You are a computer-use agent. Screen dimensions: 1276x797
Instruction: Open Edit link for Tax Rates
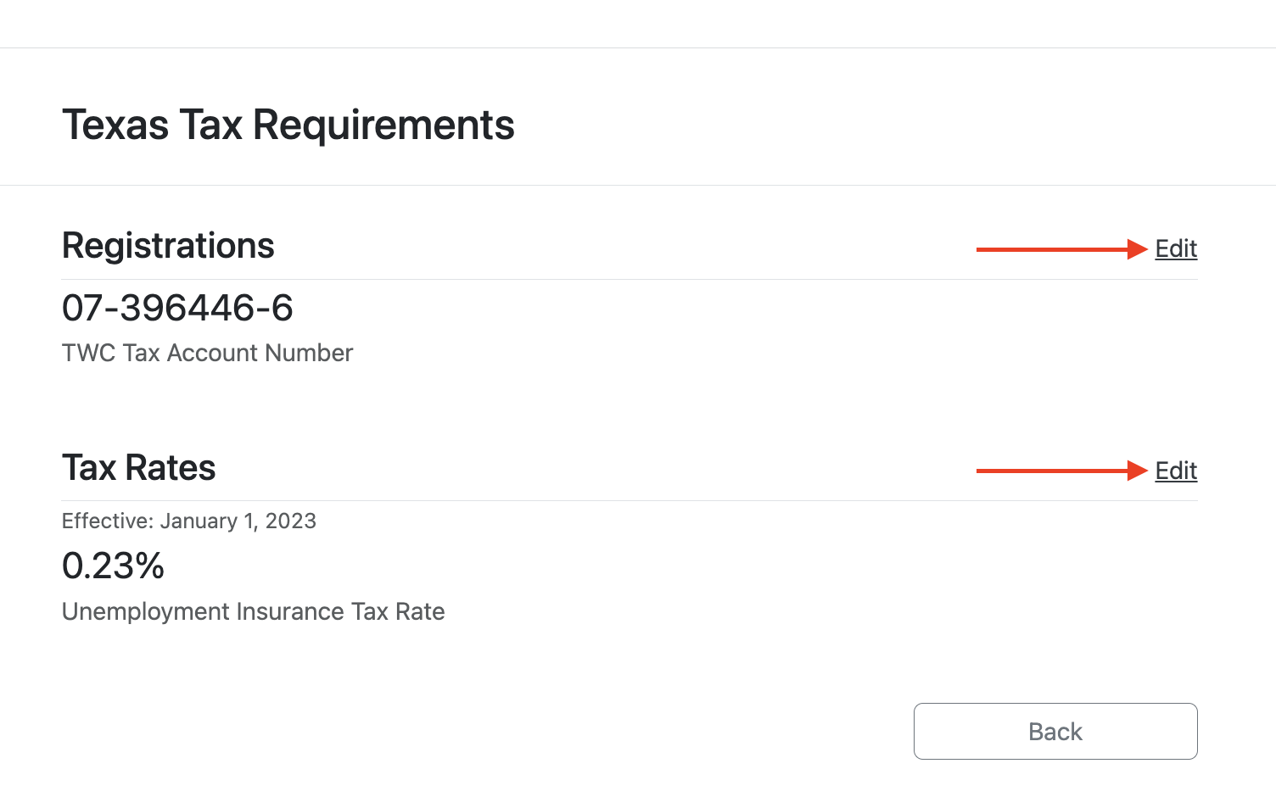point(1176,471)
